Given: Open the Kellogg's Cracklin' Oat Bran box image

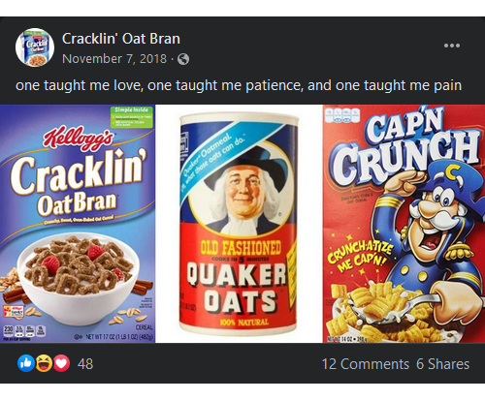Looking at the screenshot, I should tap(78, 224).
